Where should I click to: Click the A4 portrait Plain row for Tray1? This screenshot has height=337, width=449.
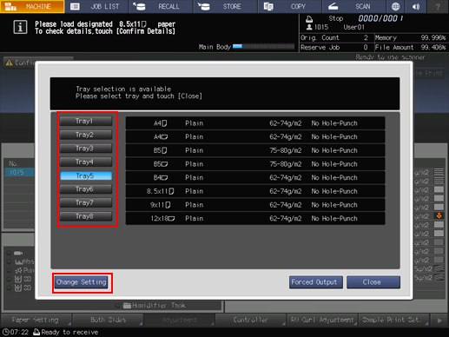click(x=255, y=123)
